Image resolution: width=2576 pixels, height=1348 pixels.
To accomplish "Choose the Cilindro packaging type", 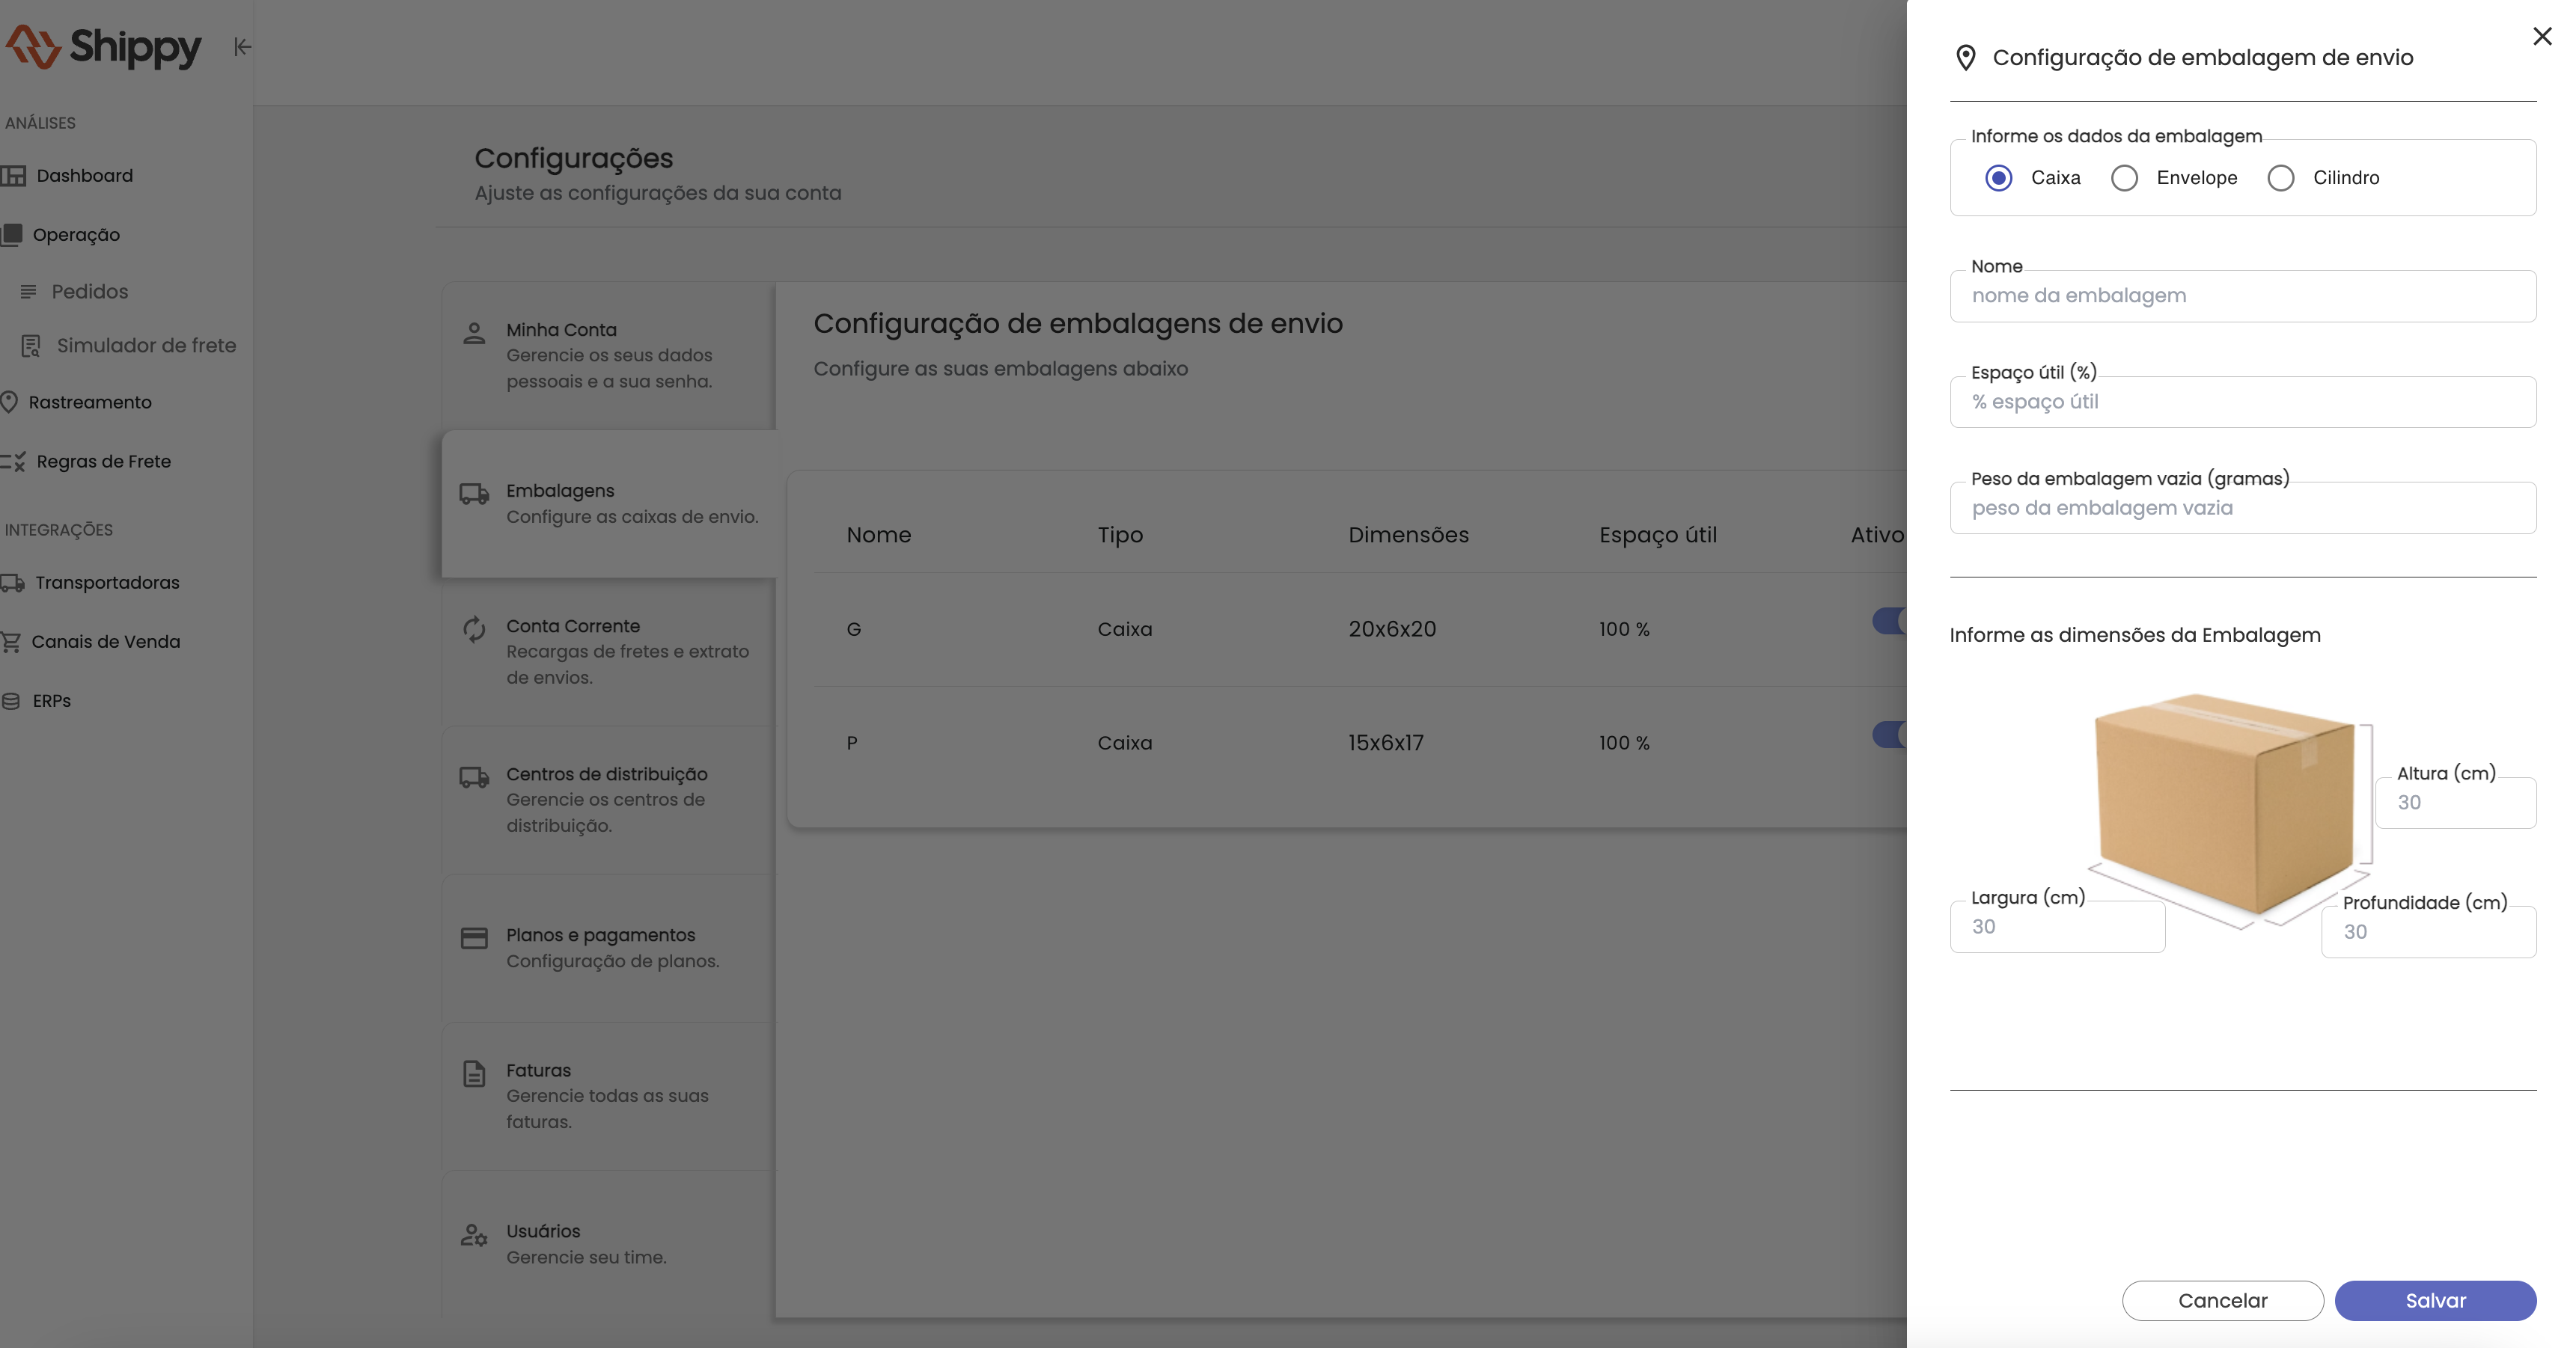I will (2280, 178).
